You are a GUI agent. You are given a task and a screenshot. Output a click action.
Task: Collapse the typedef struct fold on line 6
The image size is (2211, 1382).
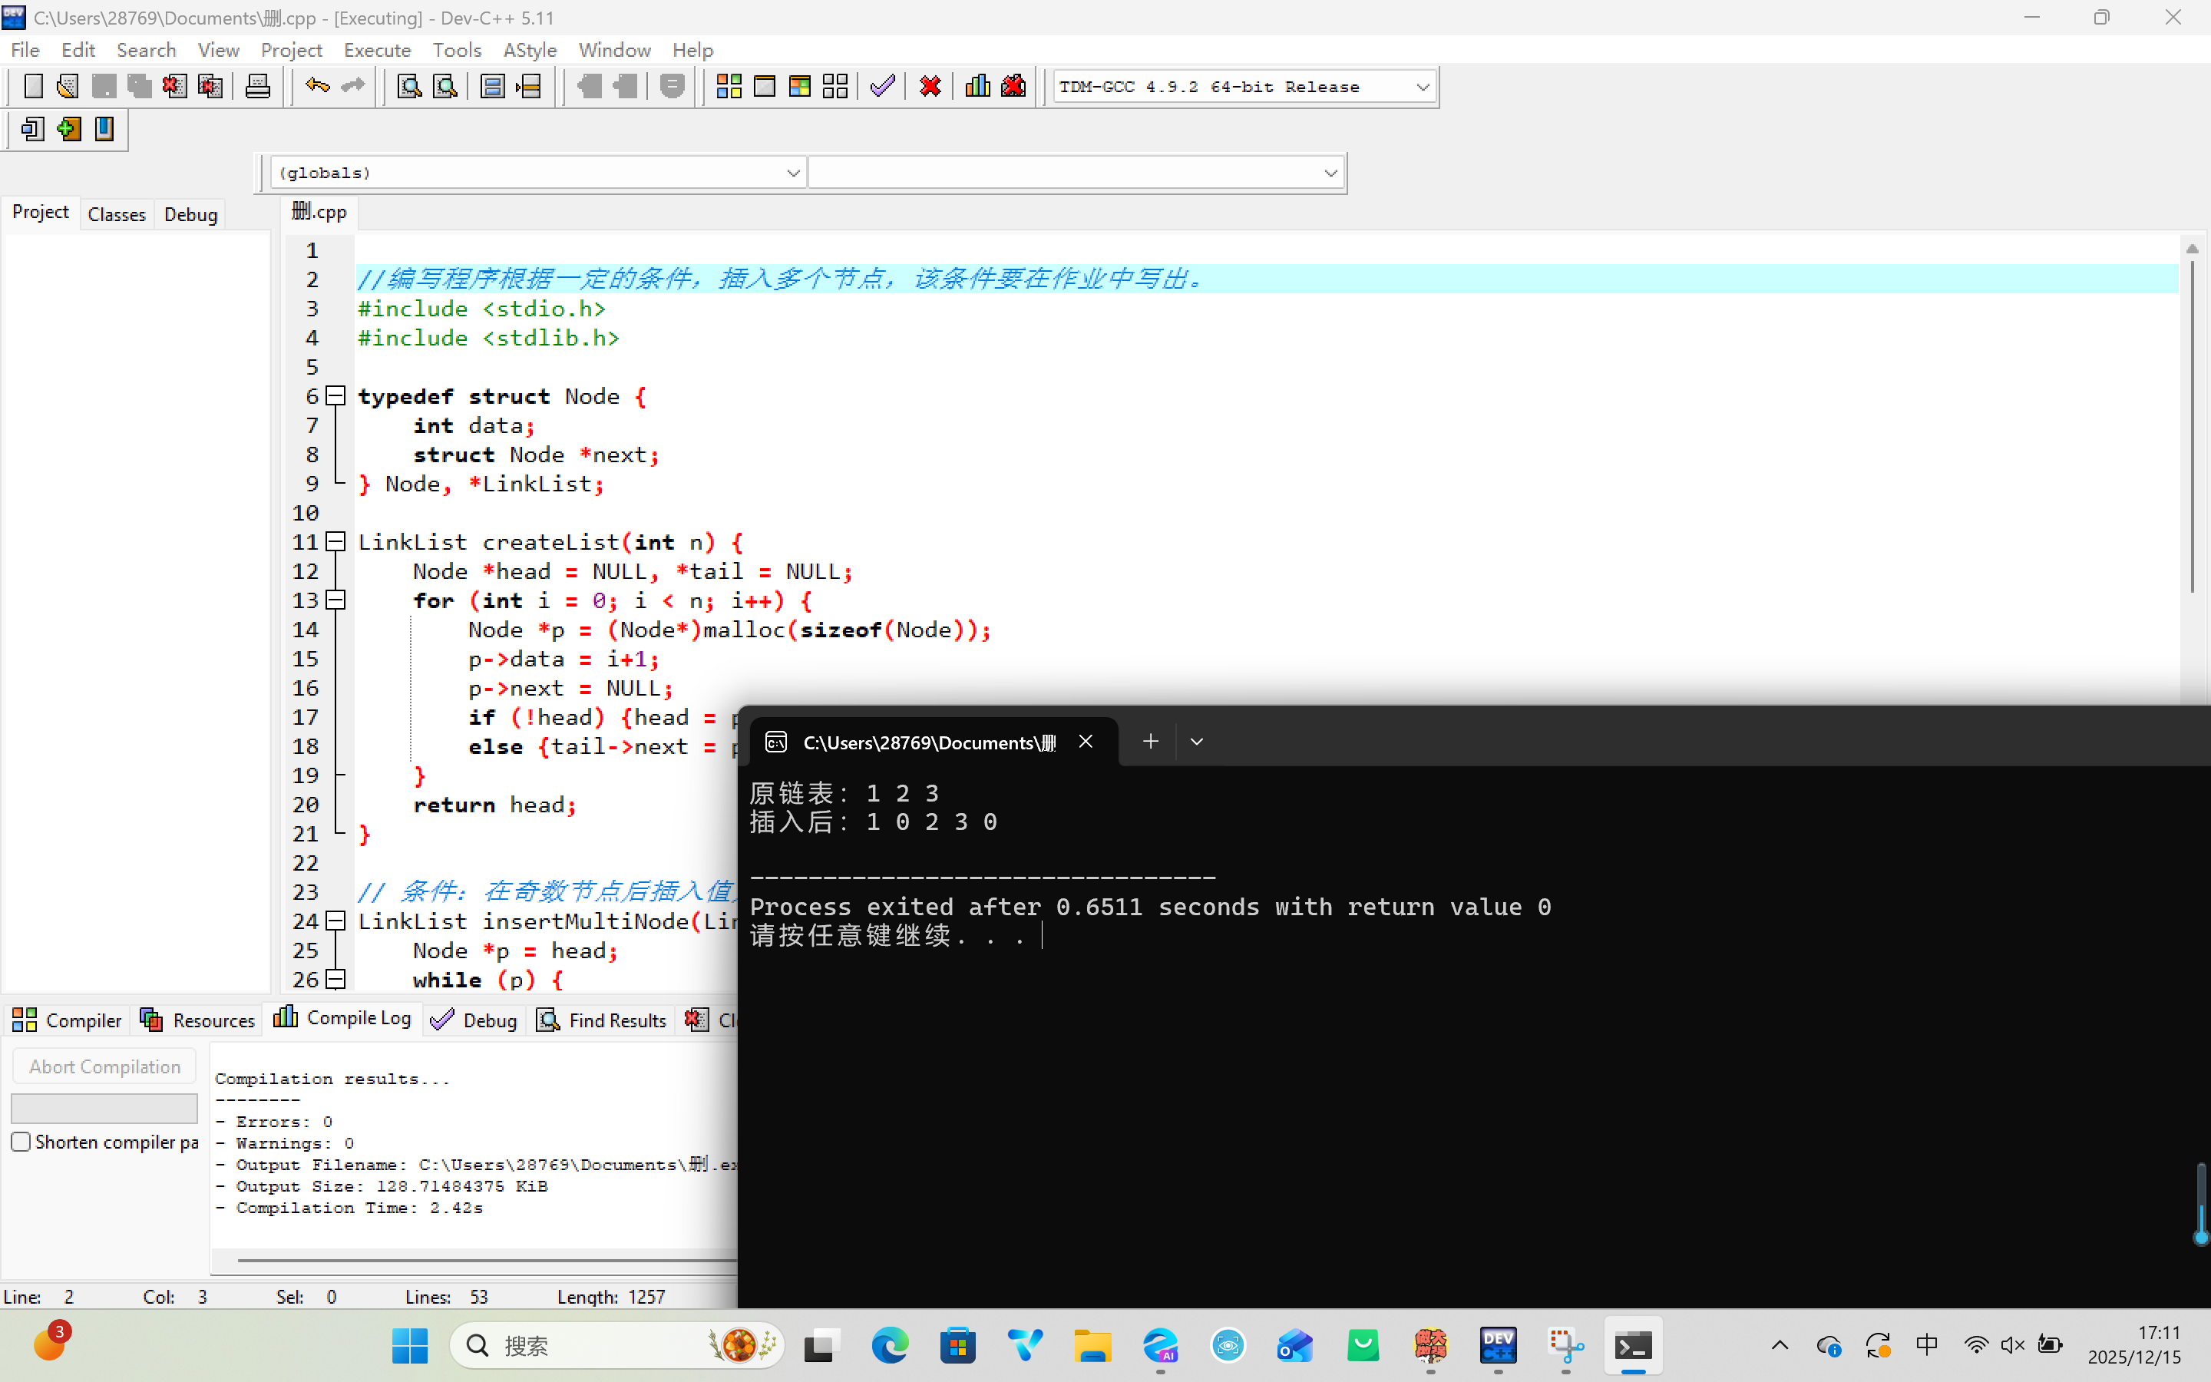336,395
